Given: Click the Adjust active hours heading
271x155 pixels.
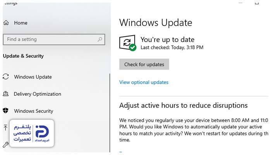Looking at the screenshot, I should [183, 105].
